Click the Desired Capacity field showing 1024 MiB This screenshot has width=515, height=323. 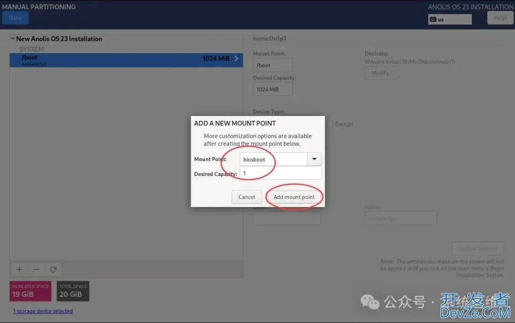tap(273, 89)
